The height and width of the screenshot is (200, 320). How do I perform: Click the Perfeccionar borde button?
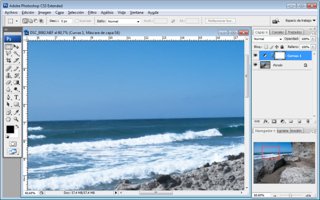220,21
